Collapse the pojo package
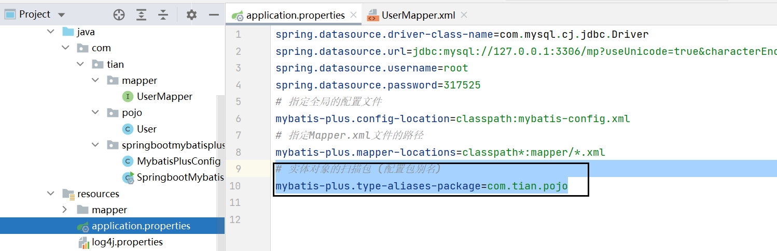This screenshot has width=777, height=251. (95, 112)
